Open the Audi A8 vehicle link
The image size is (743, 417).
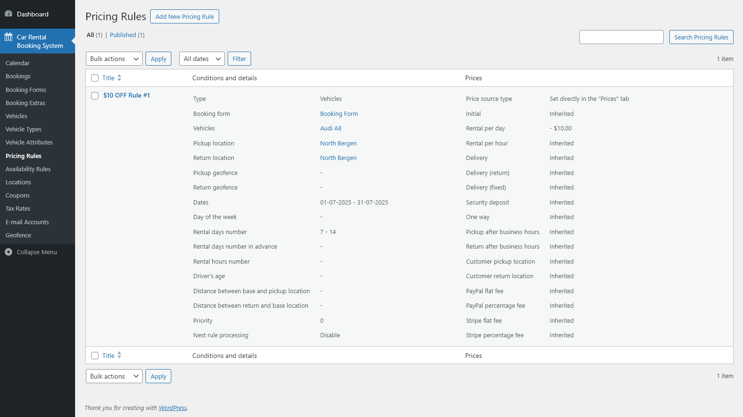tap(331, 128)
